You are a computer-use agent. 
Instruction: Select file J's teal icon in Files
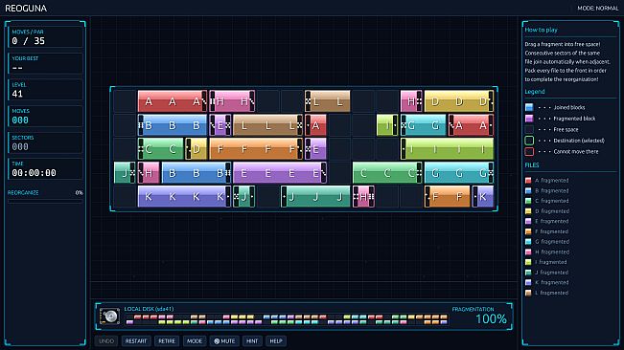(528, 273)
